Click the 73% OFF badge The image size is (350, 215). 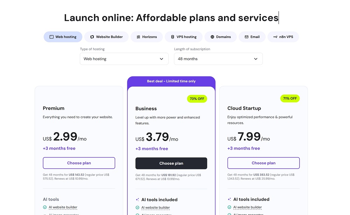(197, 99)
